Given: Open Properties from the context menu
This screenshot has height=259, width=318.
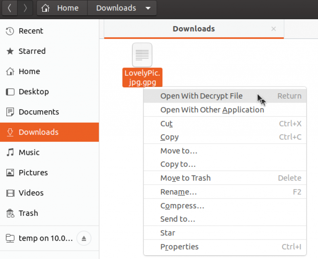Looking at the screenshot, I should [x=225, y=247].
